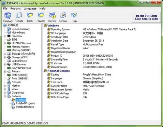Click the Regional Settings section header

click(59, 71)
